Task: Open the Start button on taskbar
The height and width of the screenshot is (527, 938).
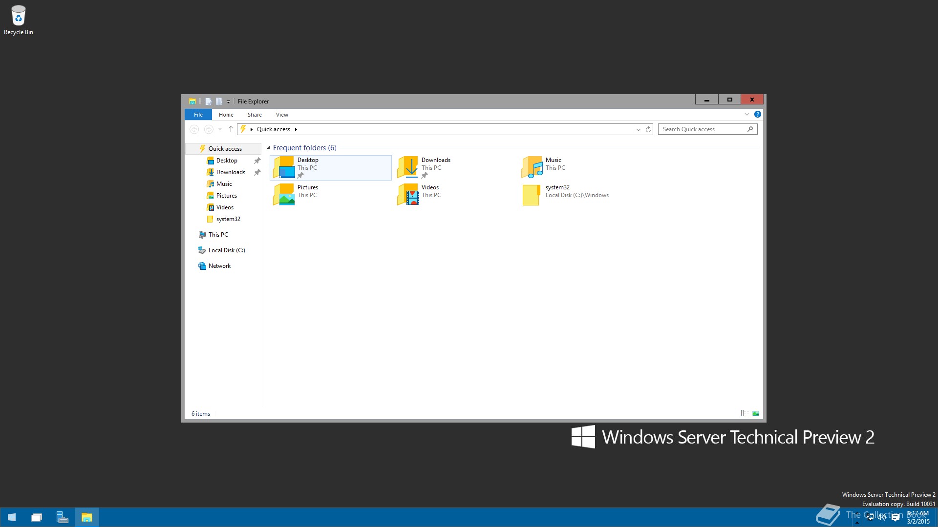Action: coord(12,517)
